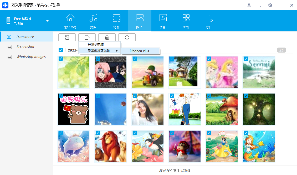Expand the Vivo NEX A device dropdown
This screenshot has height=175, width=297.
click(x=47, y=20)
